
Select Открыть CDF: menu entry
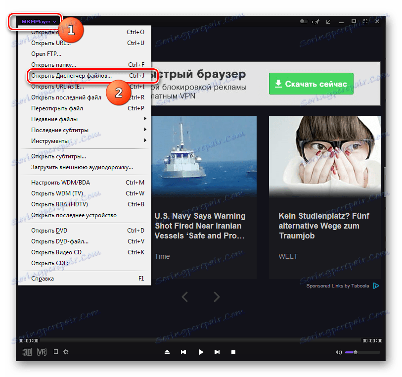pos(85,263)
